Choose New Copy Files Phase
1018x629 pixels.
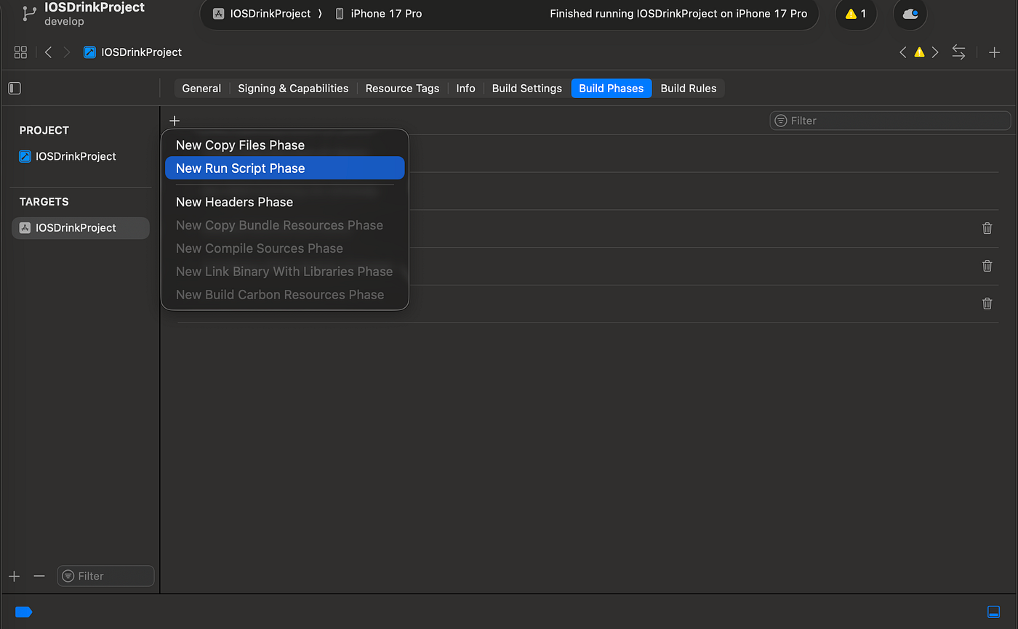[284, 145]
